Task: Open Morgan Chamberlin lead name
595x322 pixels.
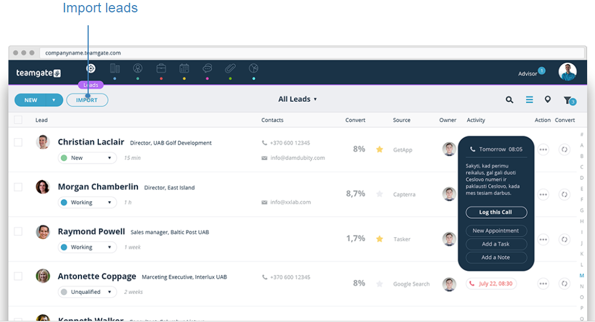Action: click(98, 187)
